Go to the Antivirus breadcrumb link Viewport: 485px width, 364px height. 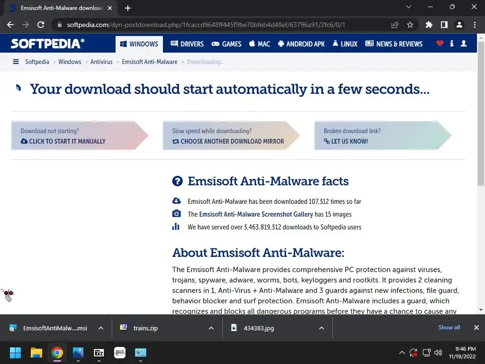tap(101, 62)
